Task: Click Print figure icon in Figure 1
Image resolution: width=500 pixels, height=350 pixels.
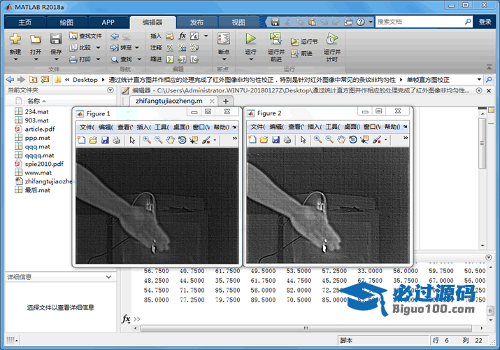Action: pos(116,140)
